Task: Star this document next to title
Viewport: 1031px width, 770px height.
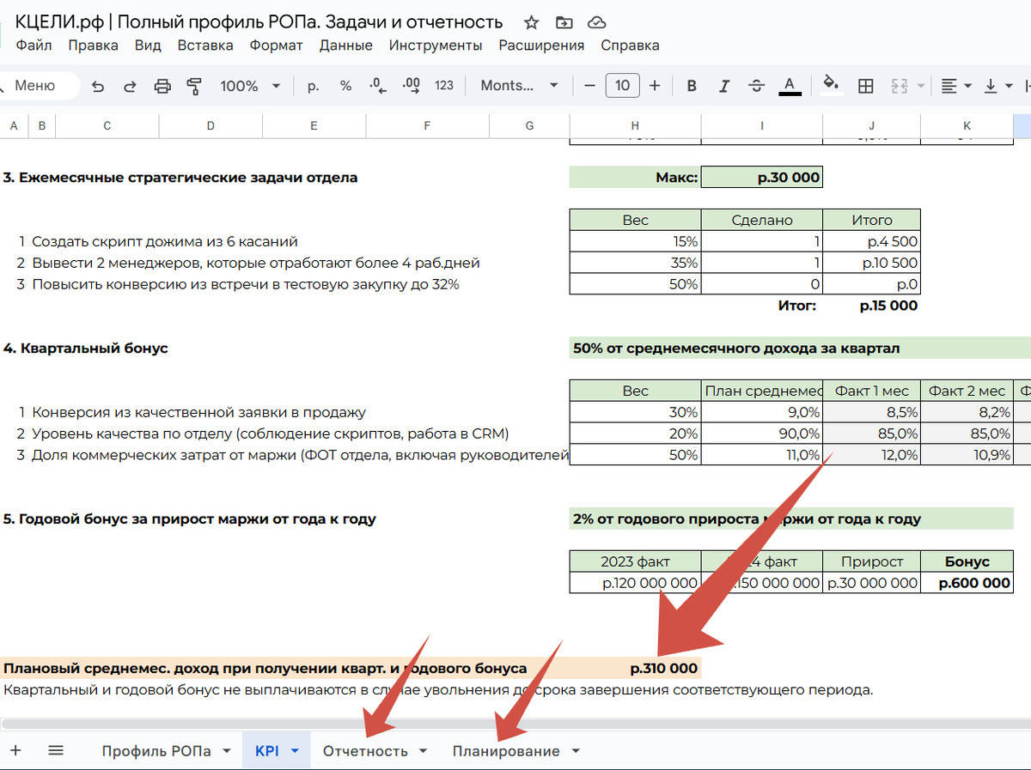Action: click(532, 22)
